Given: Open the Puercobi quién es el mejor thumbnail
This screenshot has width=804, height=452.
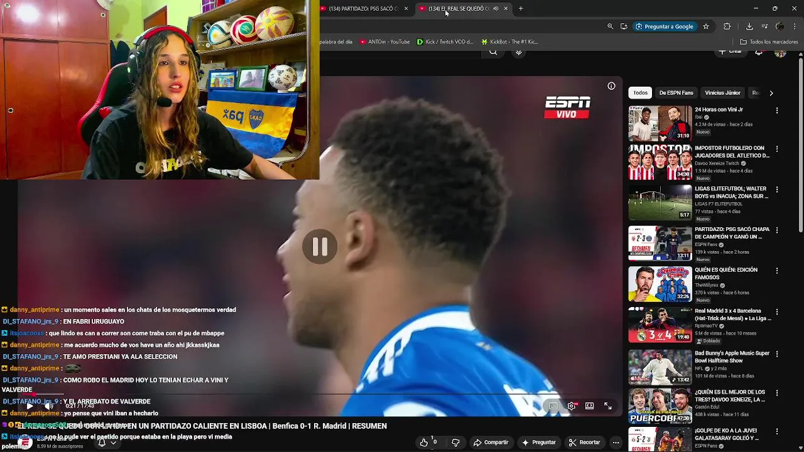Looking at the screenshot, I should (x=660, y=406).
